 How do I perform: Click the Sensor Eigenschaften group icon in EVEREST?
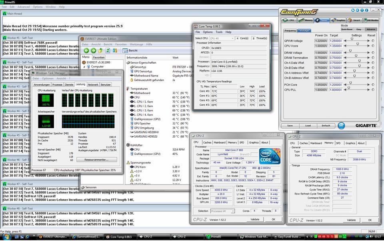128,62
